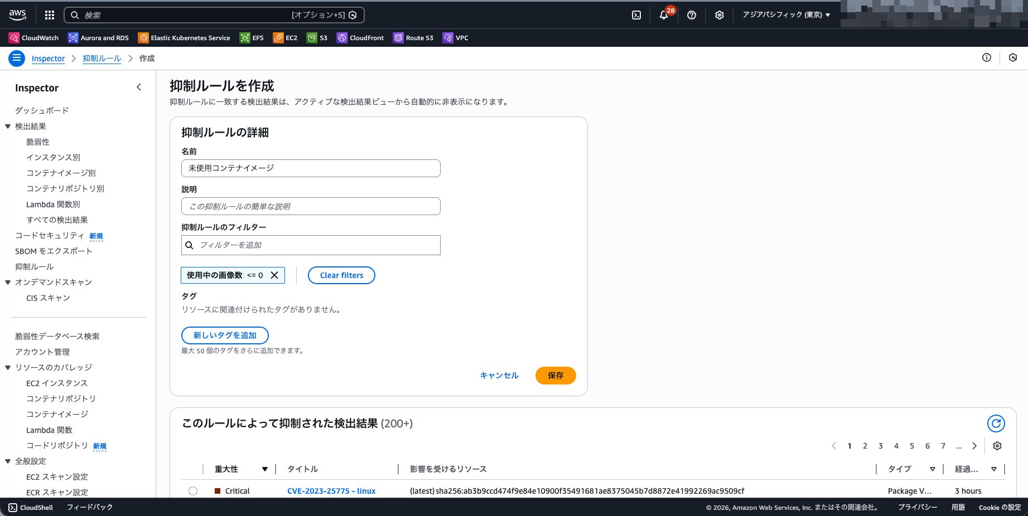Refresh the suppressed findings list

[x=996, y=423]
